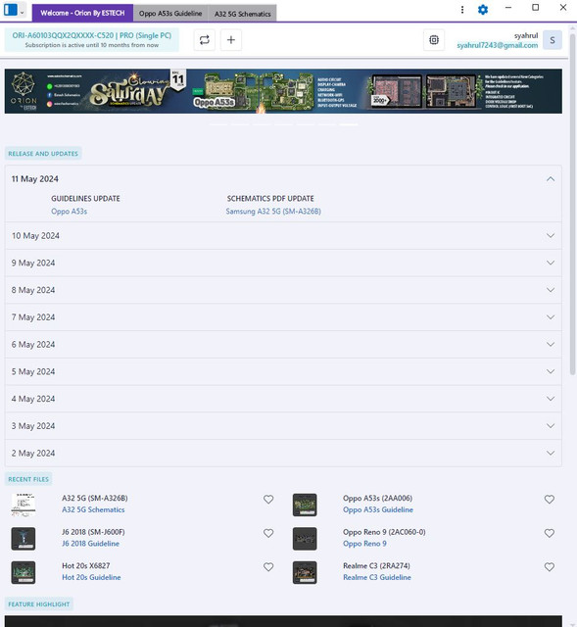
Task: Switch to Oppo A53s Guideline tab
Action: [170, 13]
